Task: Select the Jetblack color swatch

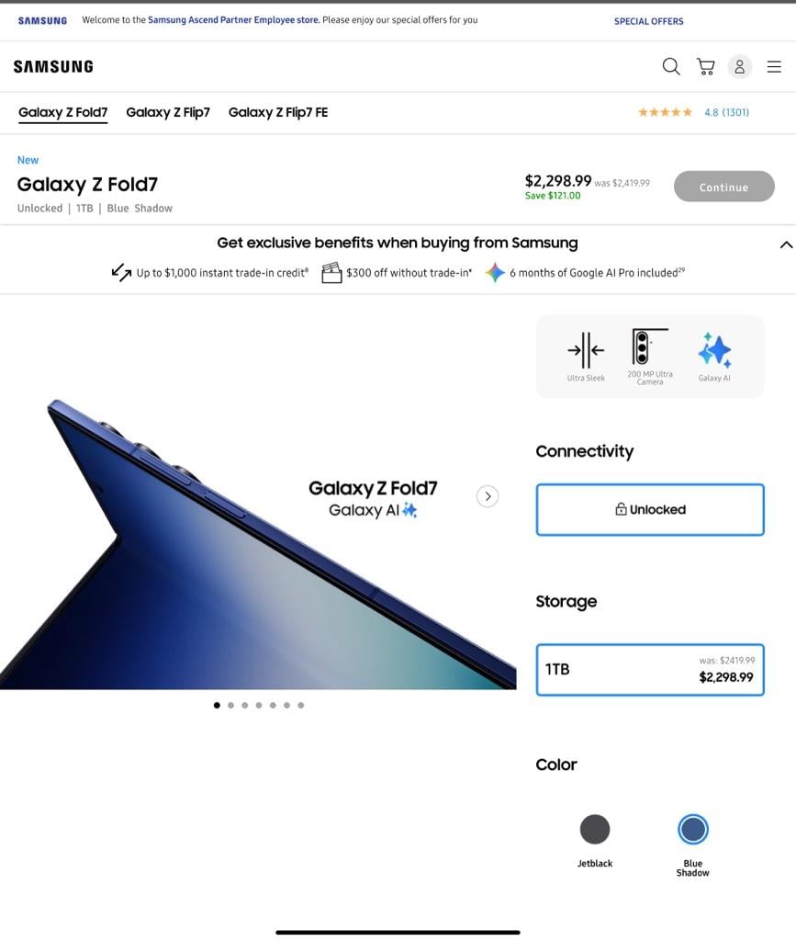Action: [595, 829]
